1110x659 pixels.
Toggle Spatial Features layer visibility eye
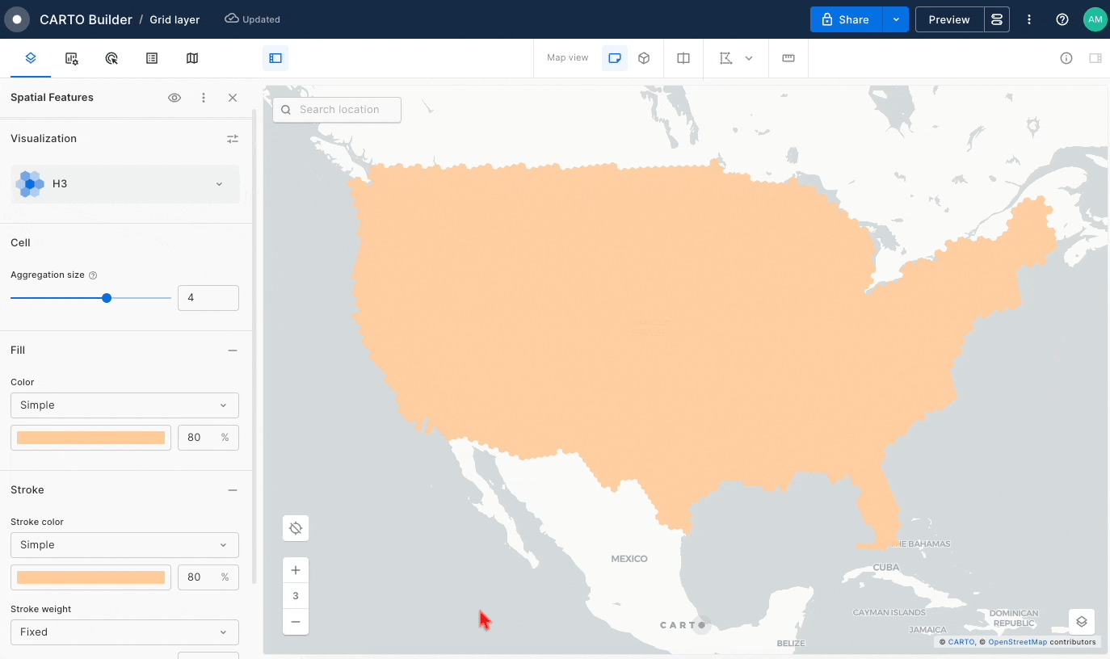click(x=174, y=98)
